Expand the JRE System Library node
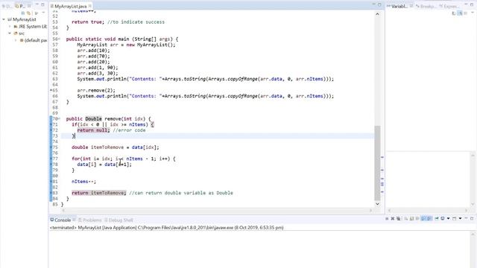 (10, 27)
